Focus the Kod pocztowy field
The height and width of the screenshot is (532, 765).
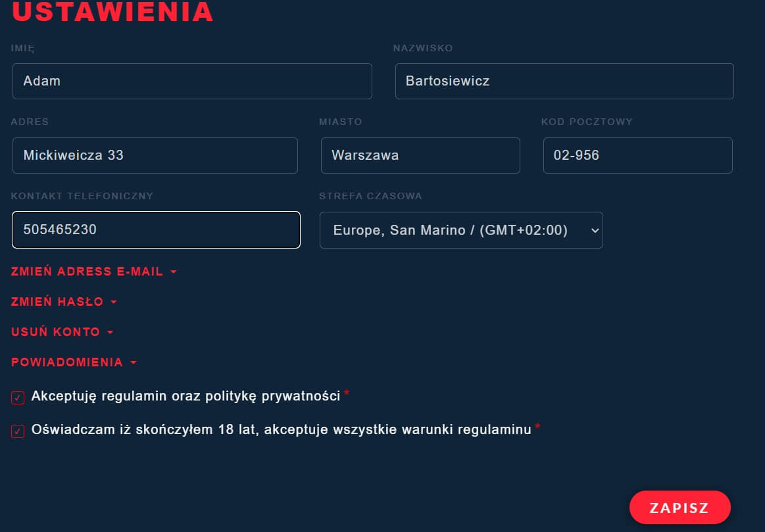(x=637, y=156)
